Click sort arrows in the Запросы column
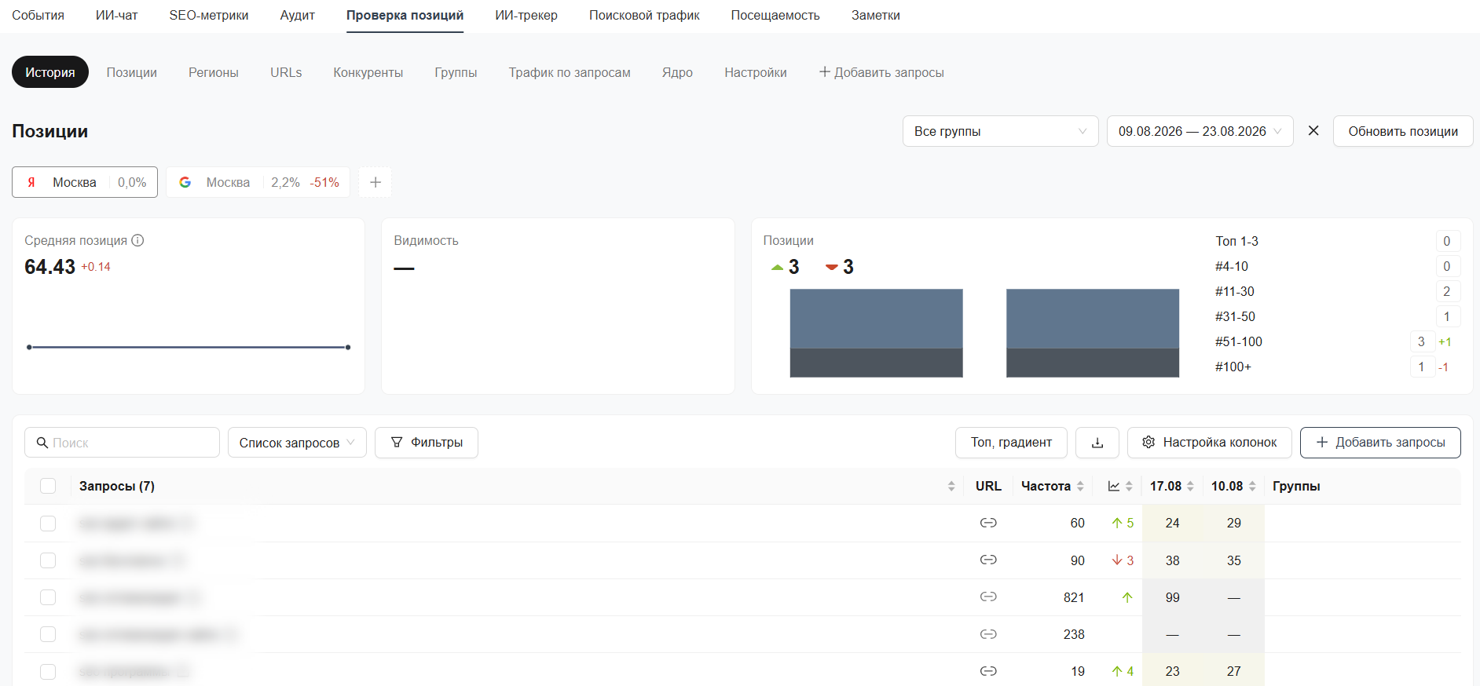The height and width of the screenshot is (686, 1480). (x=951, y=486)
